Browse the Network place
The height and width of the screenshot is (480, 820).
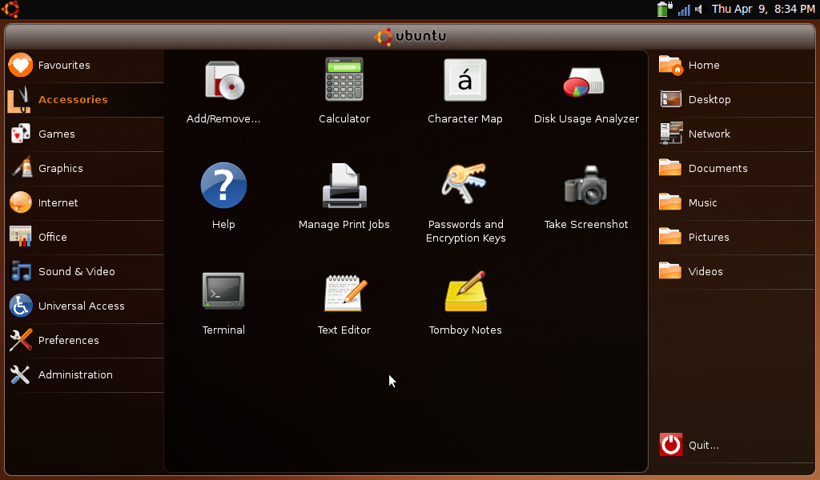tap(736, 134)
